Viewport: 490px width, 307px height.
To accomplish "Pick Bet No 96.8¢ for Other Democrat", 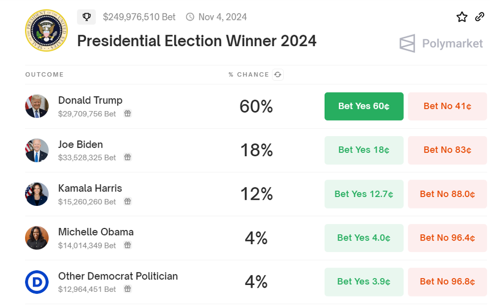I will coord(447,282).
